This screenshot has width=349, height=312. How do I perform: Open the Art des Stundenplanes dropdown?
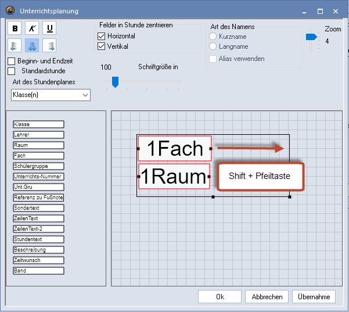click(51, 95)
